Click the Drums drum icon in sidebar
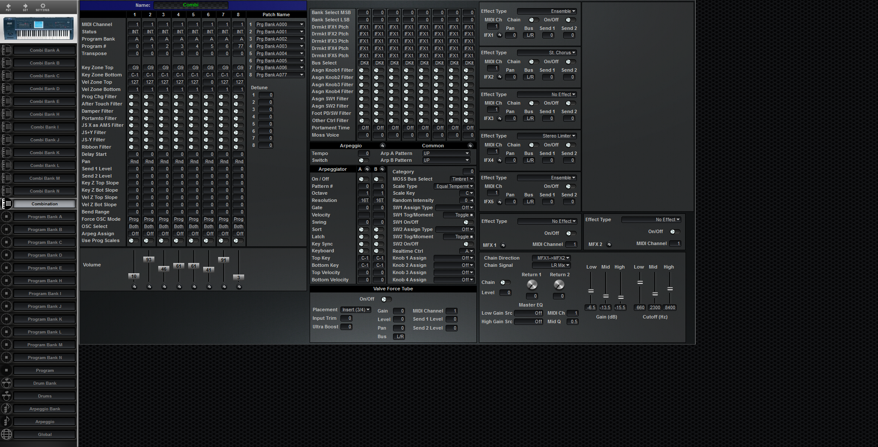The width and height of the screenshot is (878, 447). coord(6,396)
